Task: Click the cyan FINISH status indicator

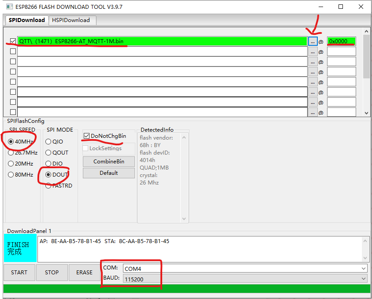Action: (20, 248)
